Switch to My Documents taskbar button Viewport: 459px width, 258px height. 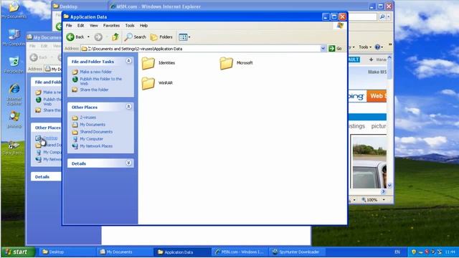coord(124,252)
